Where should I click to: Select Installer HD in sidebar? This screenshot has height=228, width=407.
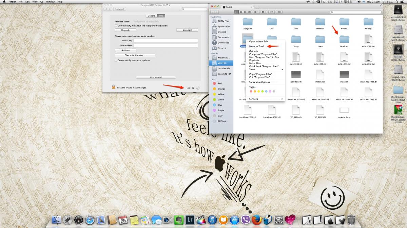click(221, 68)
